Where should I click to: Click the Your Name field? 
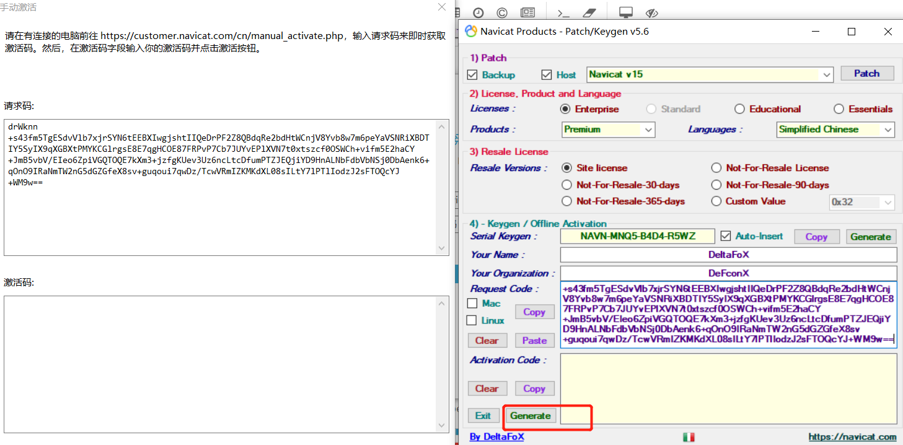coord(728,255)
